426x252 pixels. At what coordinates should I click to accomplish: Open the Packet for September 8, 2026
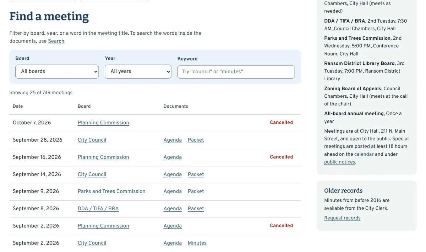pos(196,209)
